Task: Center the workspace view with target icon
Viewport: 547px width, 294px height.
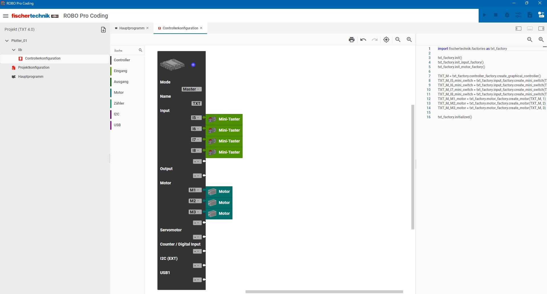Action: pyautogui.click(x=386, y=40)
